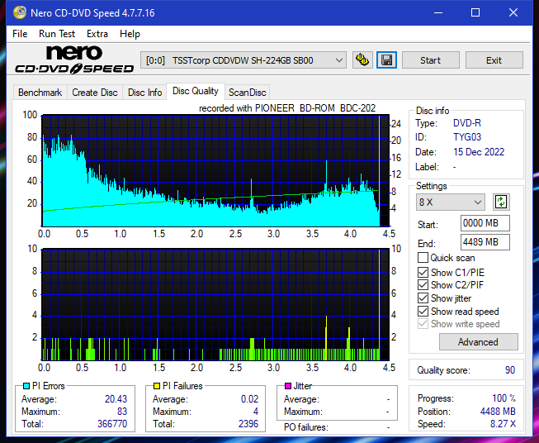Click the Progress value 100 %
The image size is (539, 443).
point(504,398)
